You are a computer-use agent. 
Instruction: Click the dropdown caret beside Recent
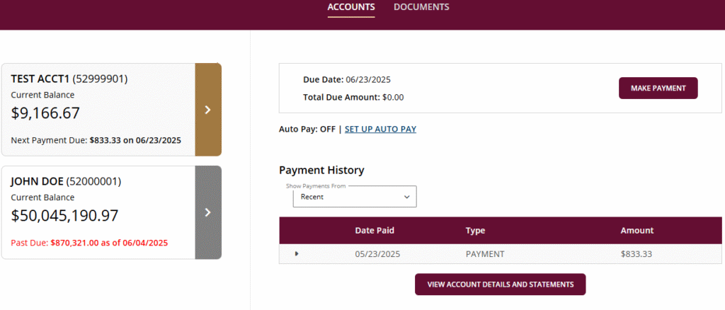pos(407,197)
